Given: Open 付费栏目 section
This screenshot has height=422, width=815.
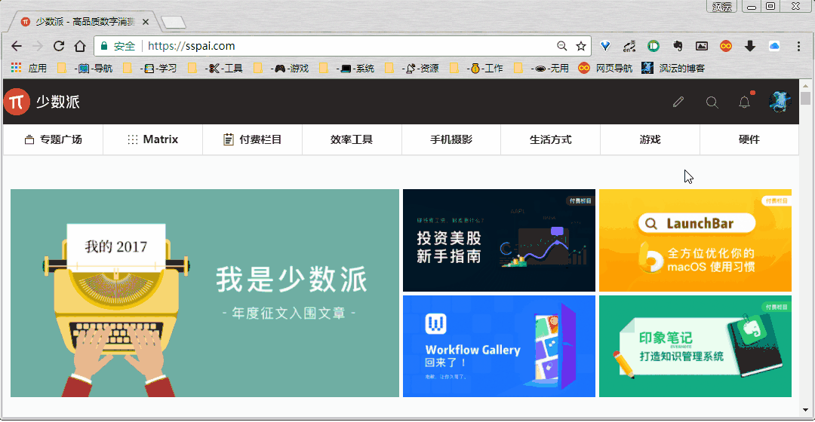Looking at the screenshot, I should (252, 139).
